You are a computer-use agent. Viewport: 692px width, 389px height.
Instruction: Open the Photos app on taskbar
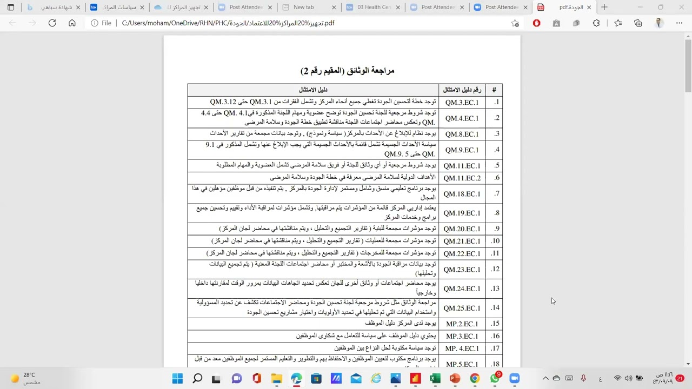point(395,379)
